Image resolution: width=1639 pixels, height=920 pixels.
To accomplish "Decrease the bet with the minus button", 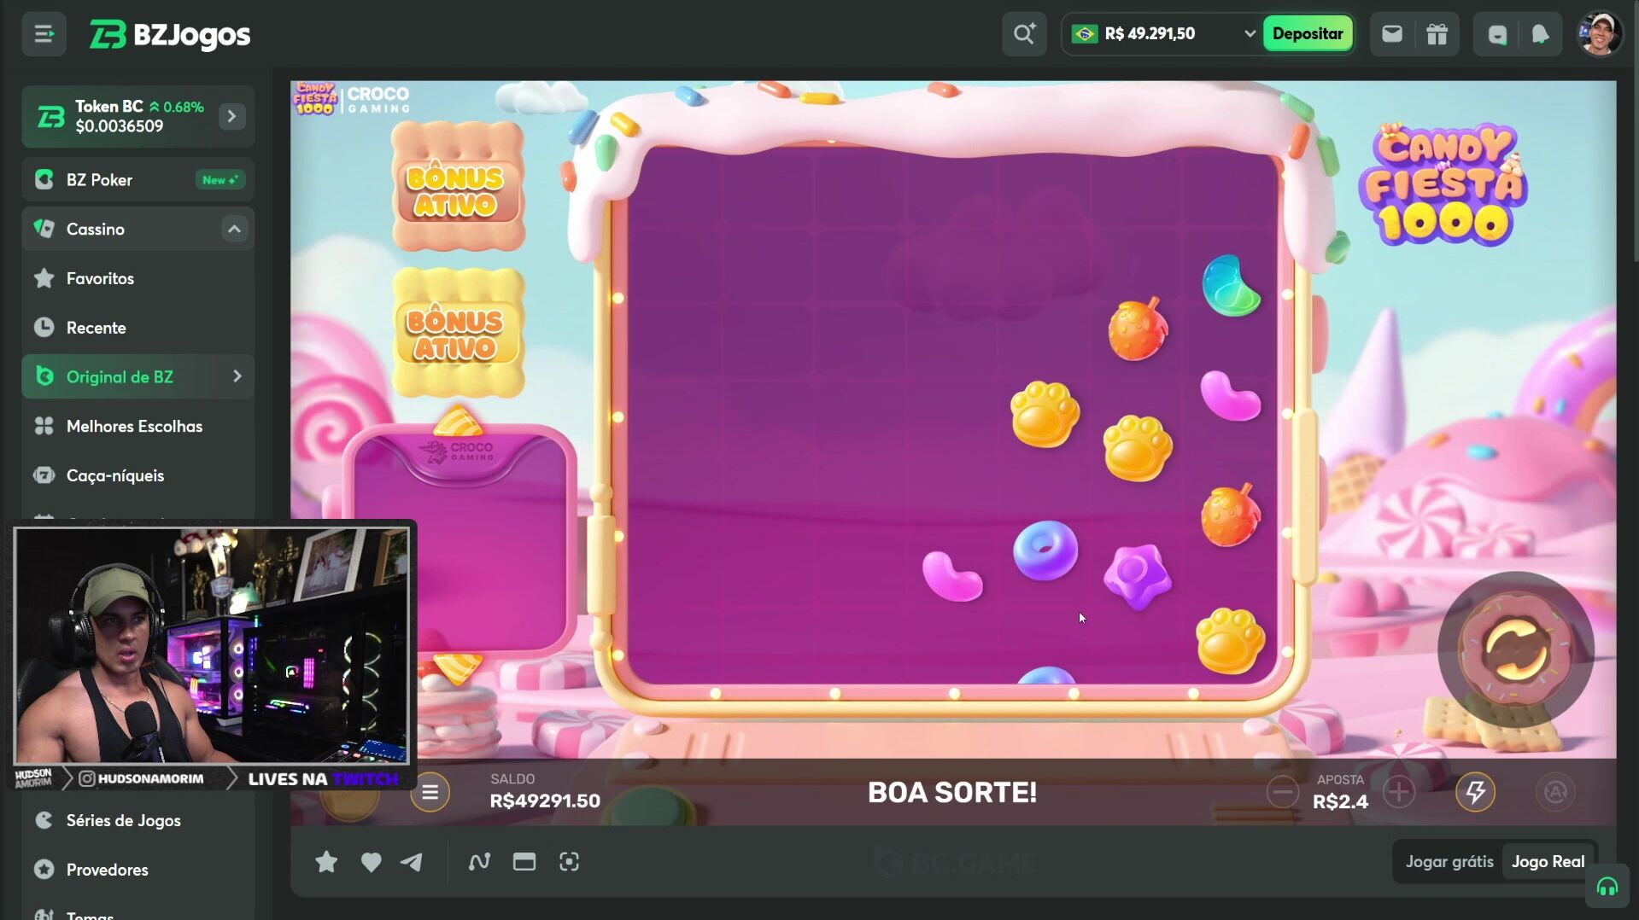I will pos(1282,793).
